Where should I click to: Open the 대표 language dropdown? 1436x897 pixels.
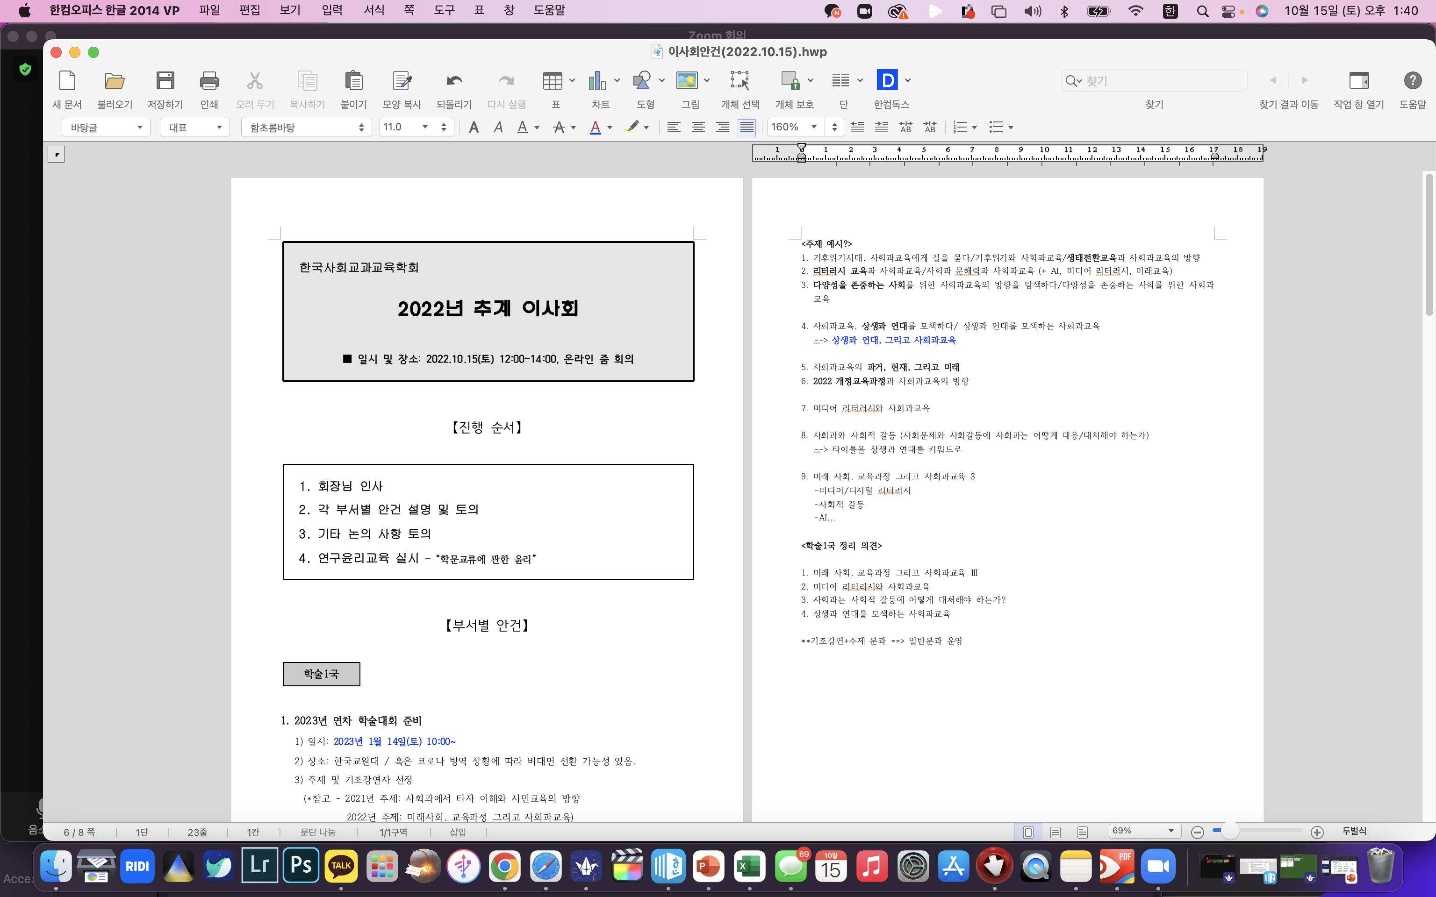(x=194, y=127)
